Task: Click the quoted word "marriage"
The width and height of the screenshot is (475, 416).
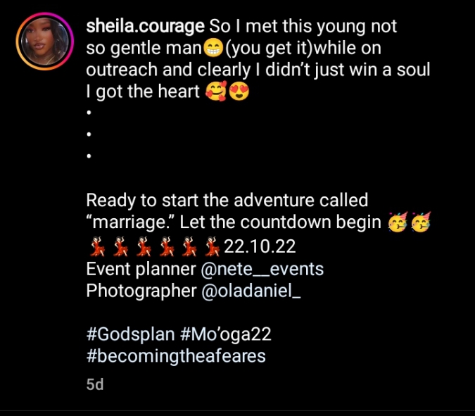Action: 130,223
